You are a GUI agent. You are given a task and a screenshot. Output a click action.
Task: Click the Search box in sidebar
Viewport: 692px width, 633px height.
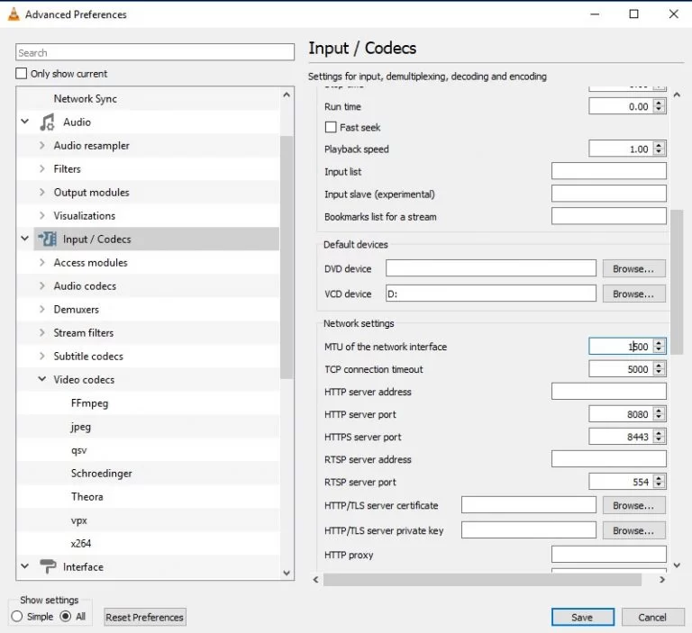point(155,53)
